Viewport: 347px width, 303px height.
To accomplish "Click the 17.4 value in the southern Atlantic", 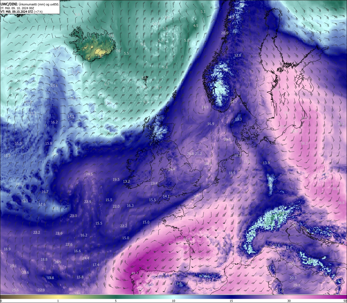I will coord(96,265).
